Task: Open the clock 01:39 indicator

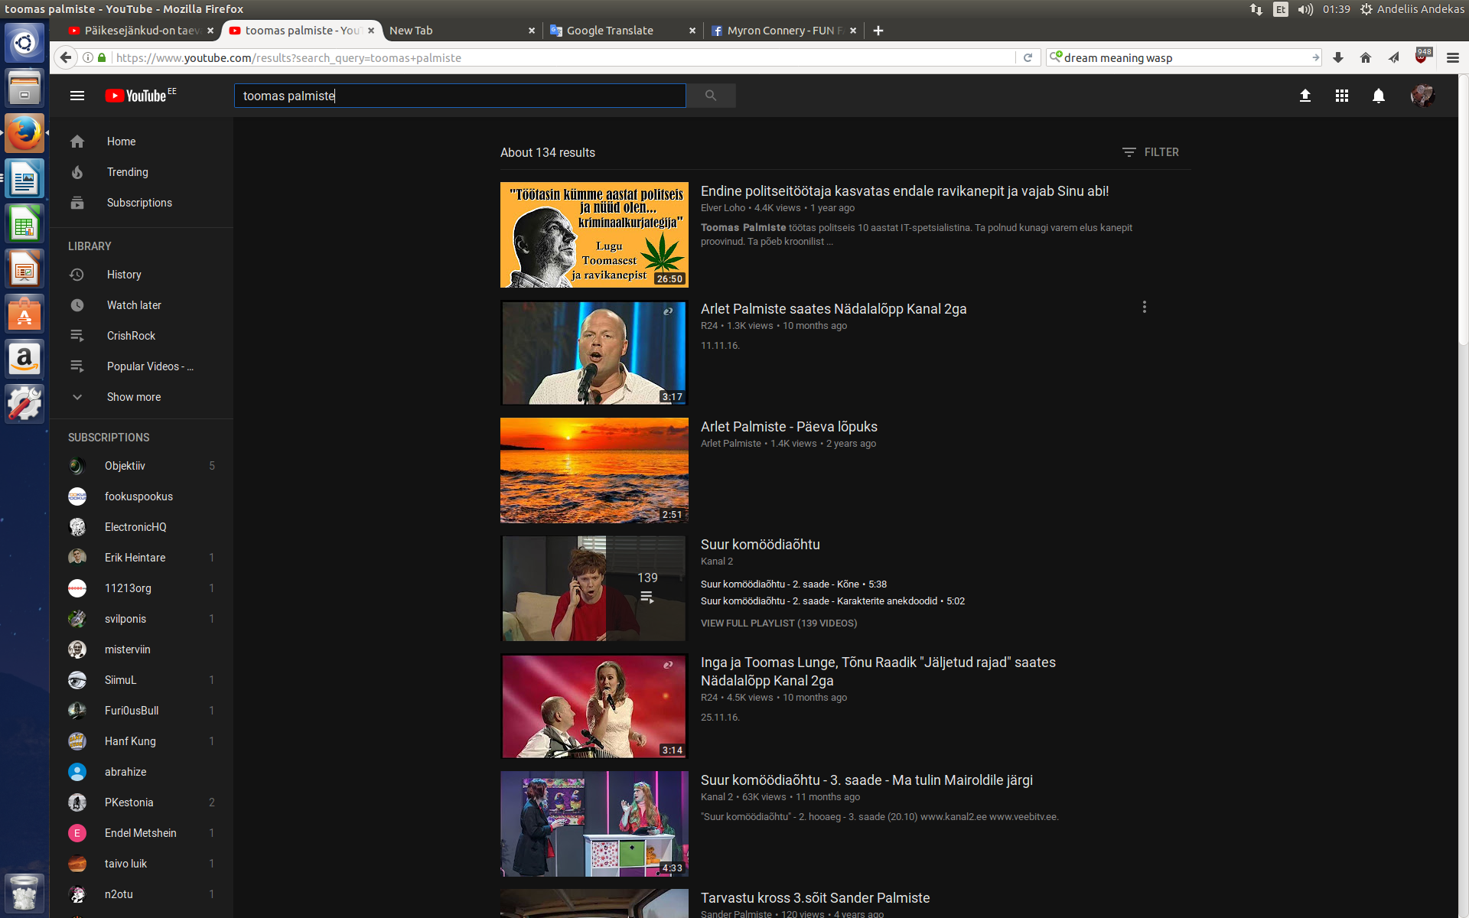Action: coord(1336,9)
